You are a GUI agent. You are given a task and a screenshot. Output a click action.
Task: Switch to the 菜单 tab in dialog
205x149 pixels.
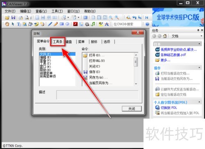pyautogui.click(x=81, y=42)
